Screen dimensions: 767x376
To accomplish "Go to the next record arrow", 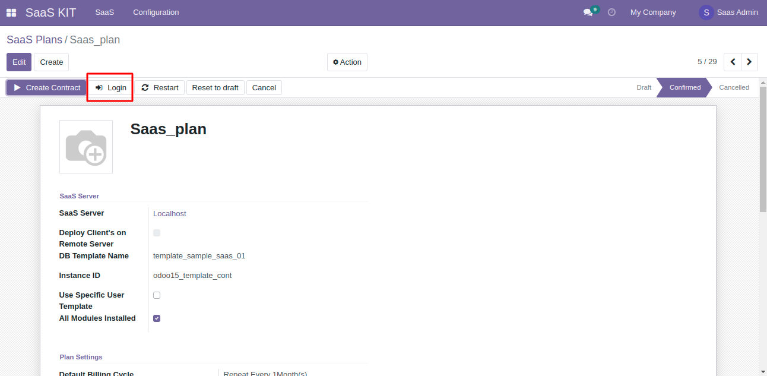I will coord(749,62).
